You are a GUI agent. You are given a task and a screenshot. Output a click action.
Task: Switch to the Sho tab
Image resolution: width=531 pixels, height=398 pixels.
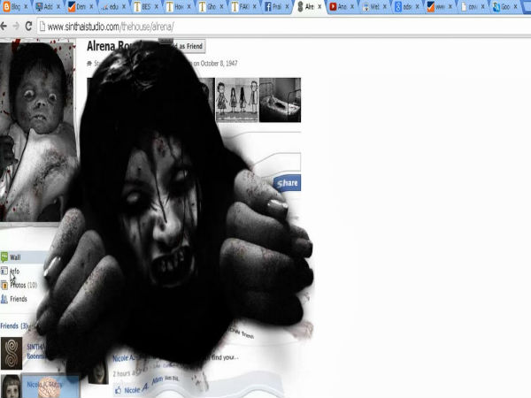[x=212, y=6]
